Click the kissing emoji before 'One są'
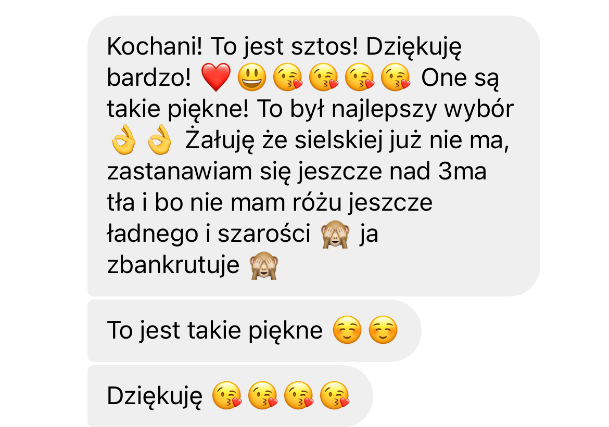The image size is (609, 427). [x=396, y=77]
